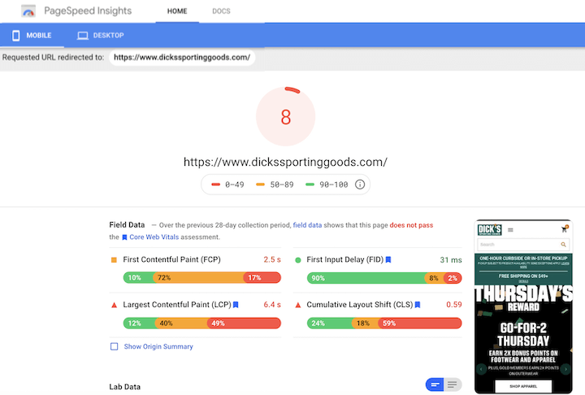Click the green 90–100 legend marker

coord(310,184)
